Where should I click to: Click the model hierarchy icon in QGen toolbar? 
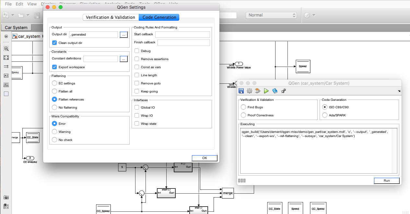point(258,91)
